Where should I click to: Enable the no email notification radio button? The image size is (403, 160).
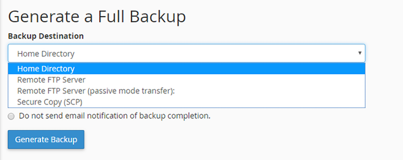pos(11,116)
